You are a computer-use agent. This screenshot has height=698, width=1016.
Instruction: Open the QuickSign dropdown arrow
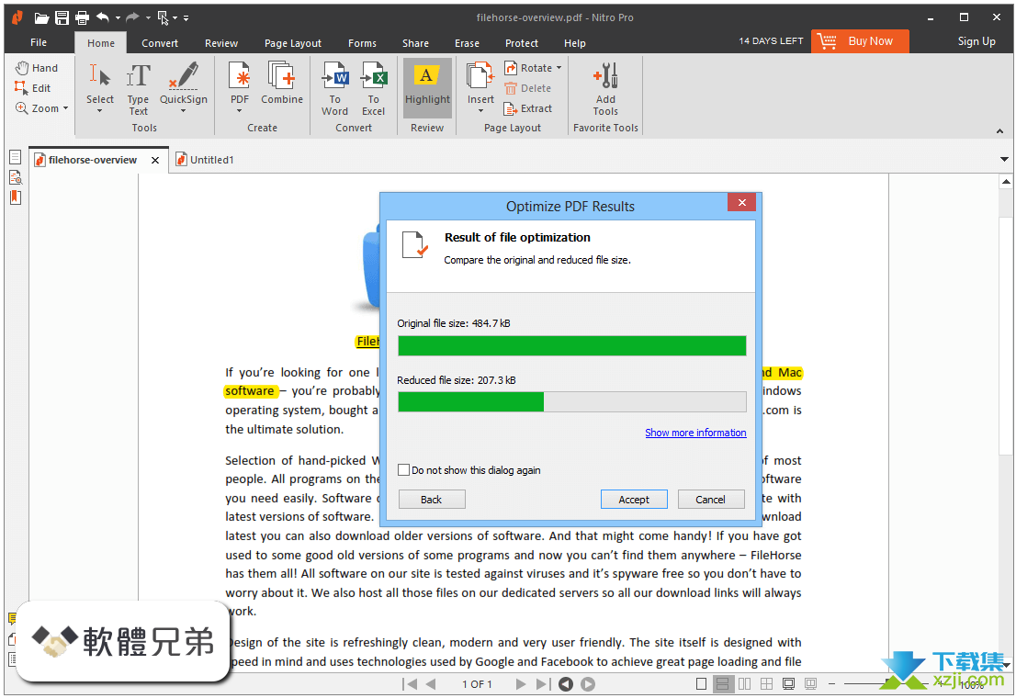[x=184, y=111]
